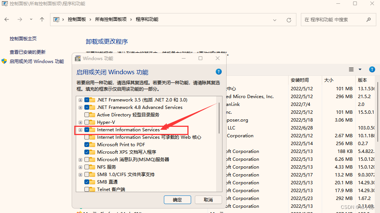Image resolution: width=380 pixels, height=213 pixels.
Task: Select the 程序和功能 breadcrumb
Action: click(x=147, y=19)
